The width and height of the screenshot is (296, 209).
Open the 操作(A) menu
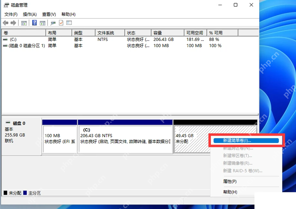coord(30,14)
